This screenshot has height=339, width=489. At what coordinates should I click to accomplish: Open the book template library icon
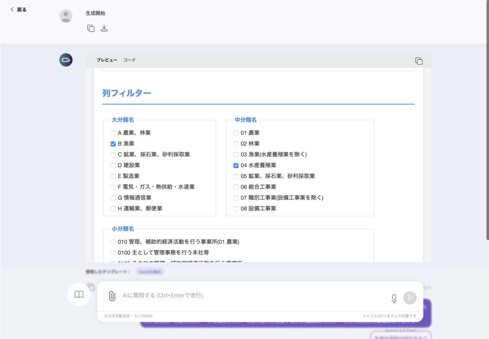pos(79,295)
